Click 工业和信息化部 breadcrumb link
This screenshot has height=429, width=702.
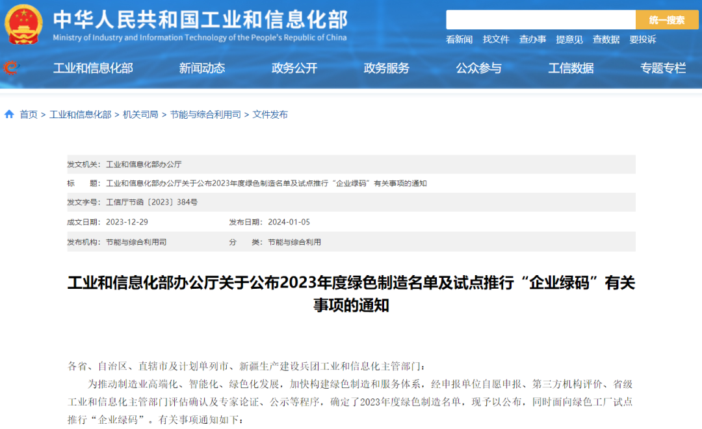coord(80,115)
